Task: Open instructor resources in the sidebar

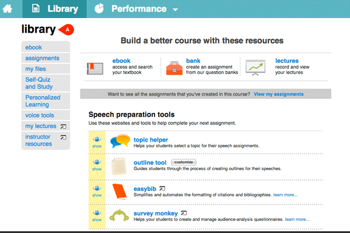Action: [x=38, y=140]
